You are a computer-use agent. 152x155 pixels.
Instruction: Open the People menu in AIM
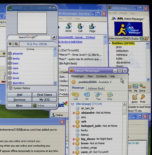tap(123, 13)
